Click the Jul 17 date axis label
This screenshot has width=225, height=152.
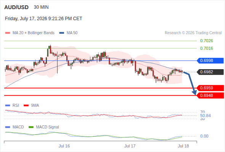click(x=130, y=146)
